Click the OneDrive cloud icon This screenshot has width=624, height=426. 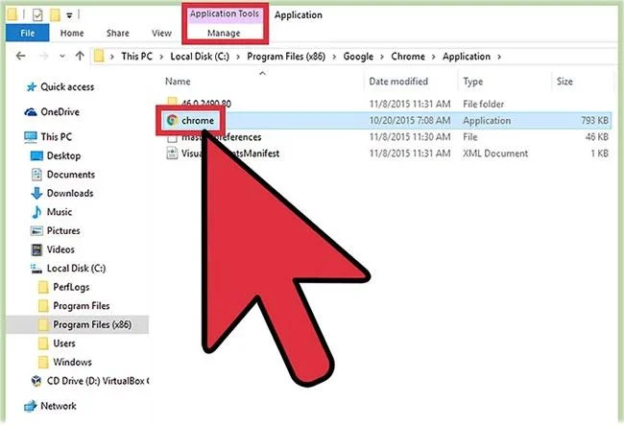coord(31,112)
